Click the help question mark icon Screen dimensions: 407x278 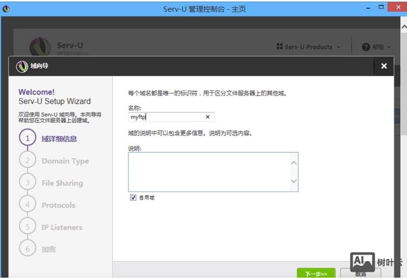[366, 47]
